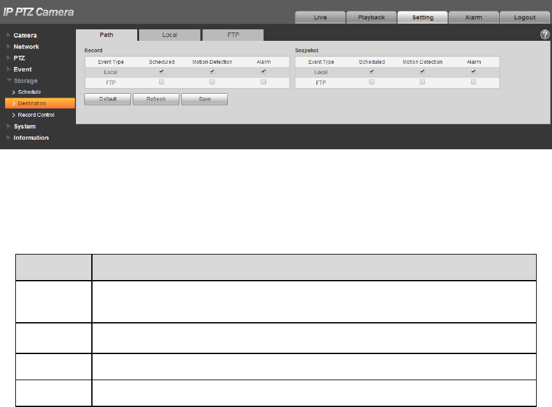Check Snapshot FTP Scheduled checkbox

coord(371,82)
